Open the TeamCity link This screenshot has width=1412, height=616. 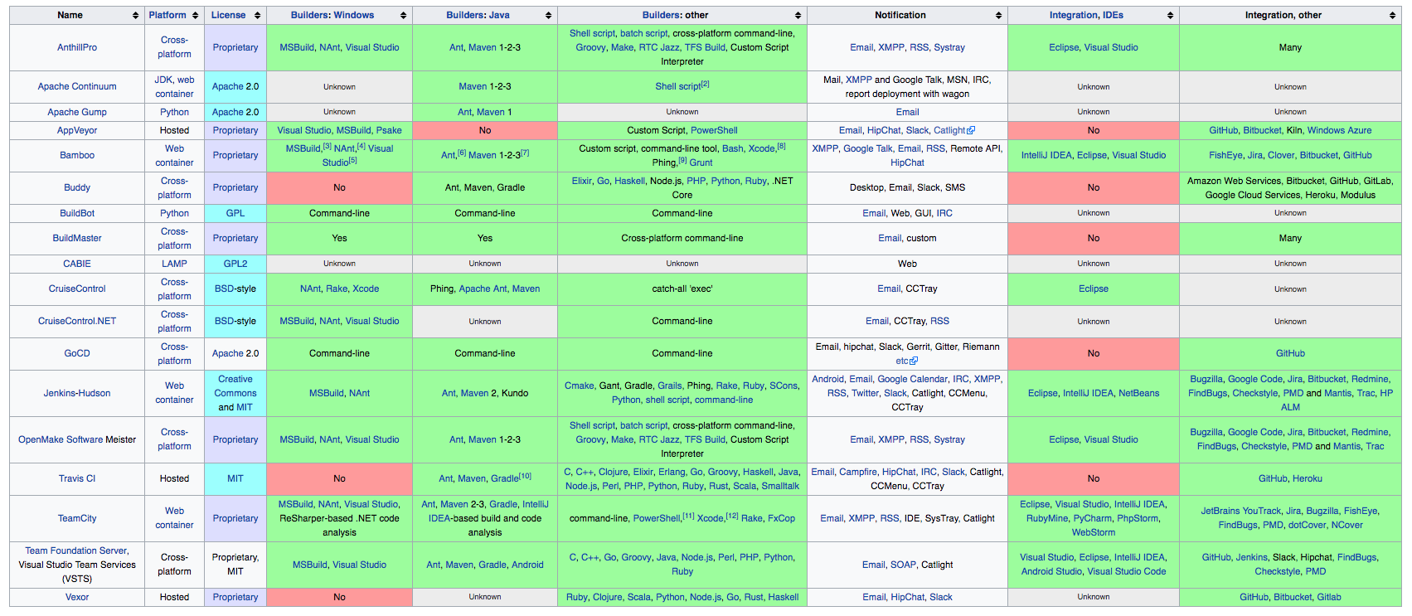77,518
